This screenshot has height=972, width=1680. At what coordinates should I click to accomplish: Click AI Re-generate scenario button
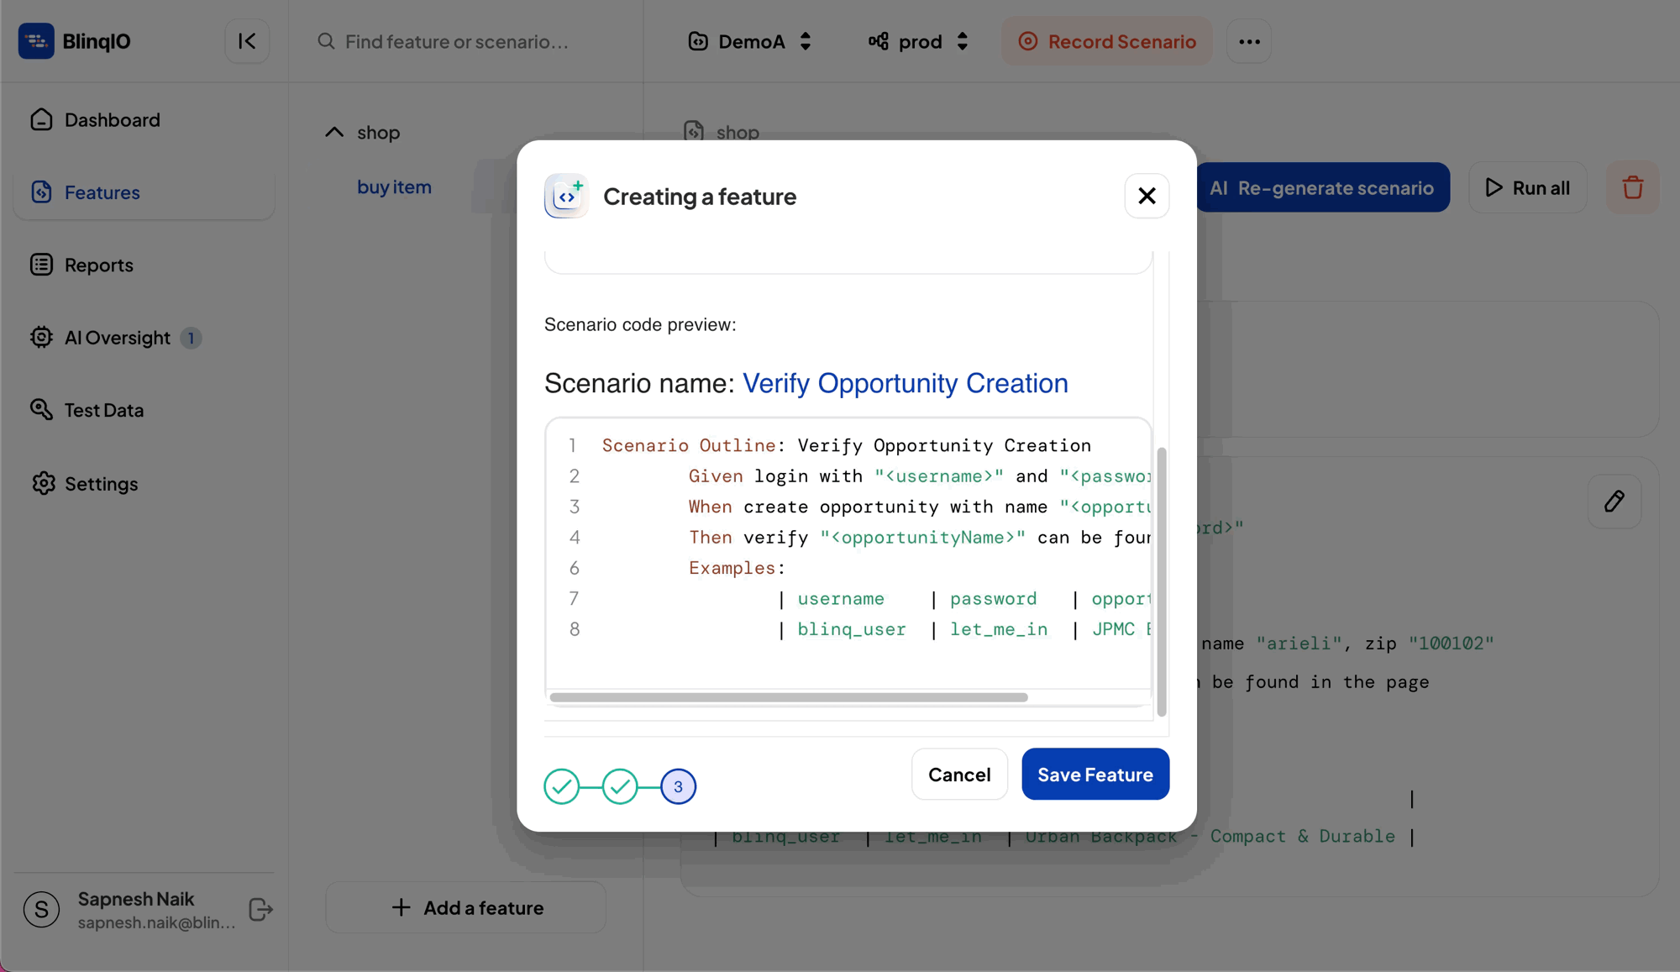coord(1323,187)
